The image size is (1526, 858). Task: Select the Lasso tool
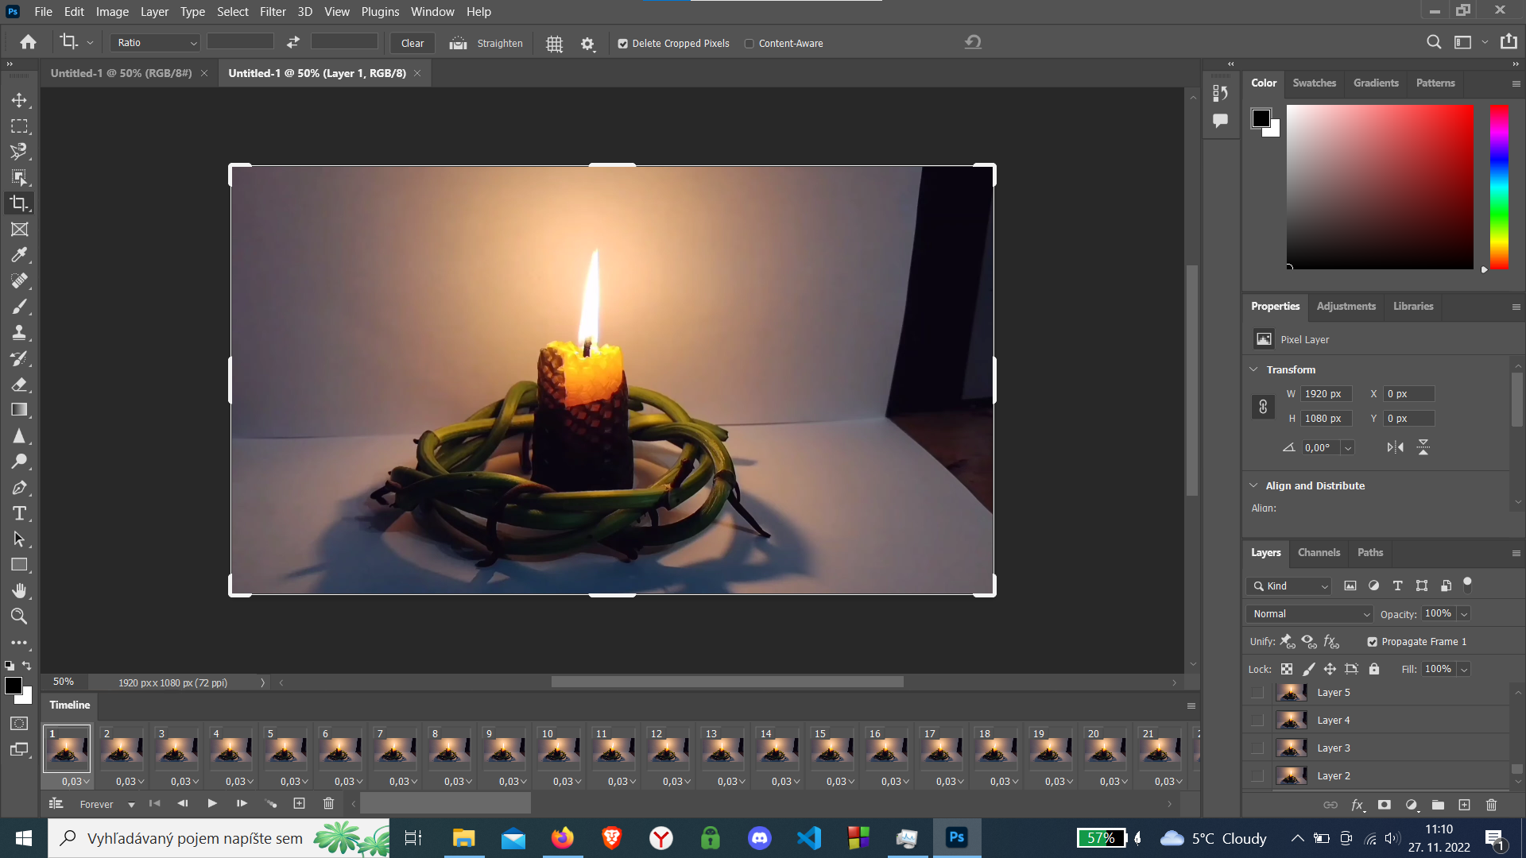tap(19, 152)
